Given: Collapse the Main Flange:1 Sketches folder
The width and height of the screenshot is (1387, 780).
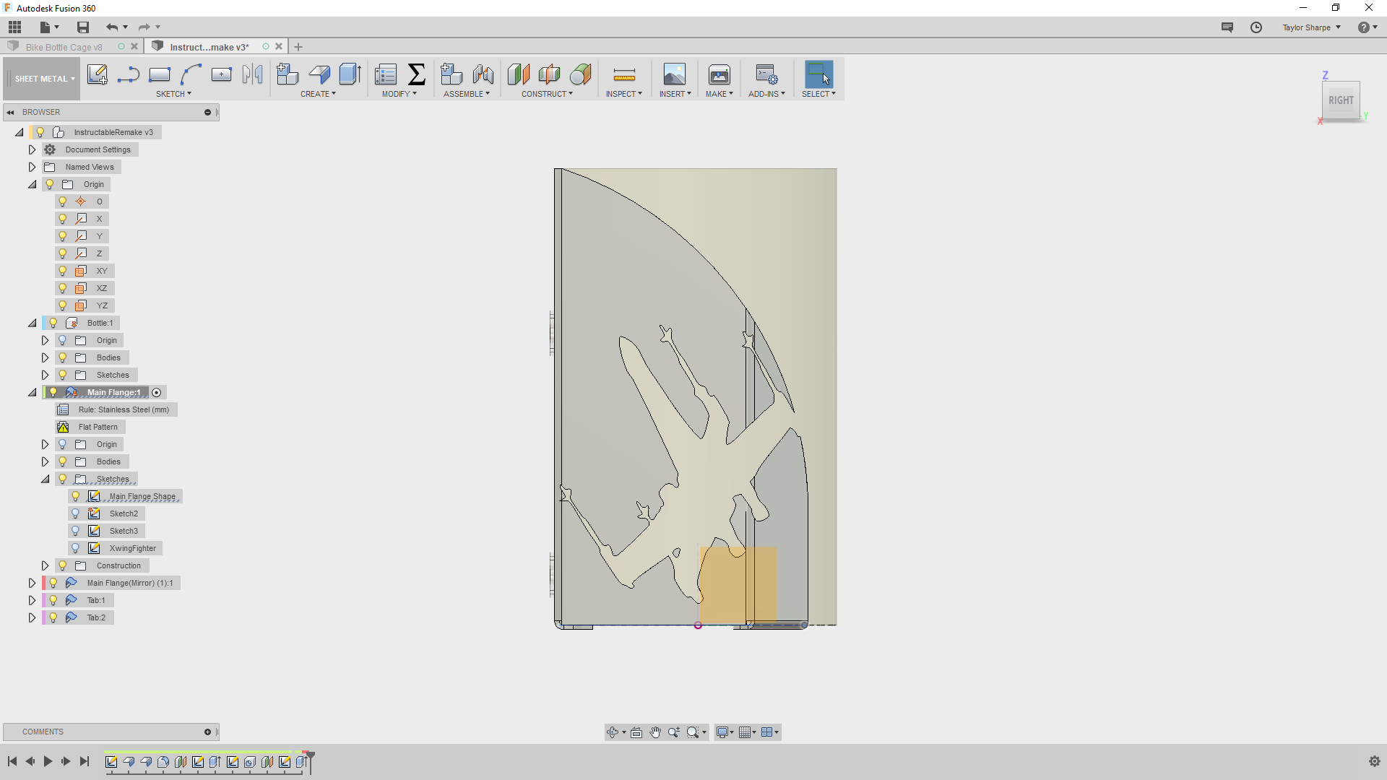Looking at the screenshot, I should coord(45,479).
